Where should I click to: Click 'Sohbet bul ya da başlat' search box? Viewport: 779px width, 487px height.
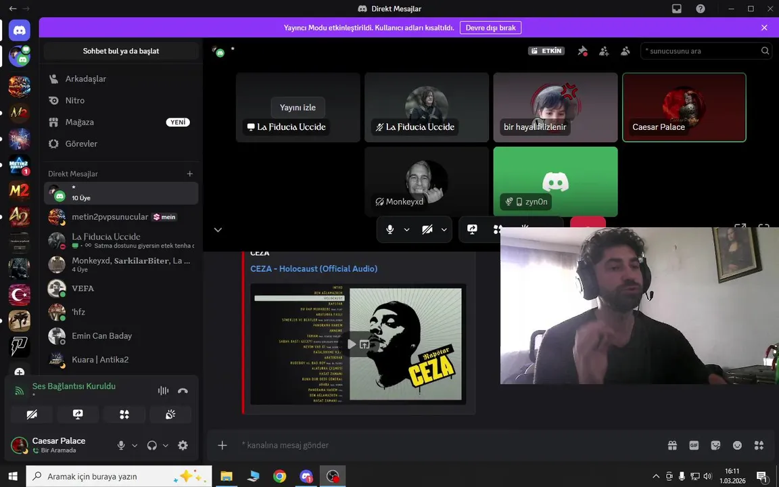pyautogui.click(x=121, y=51)
